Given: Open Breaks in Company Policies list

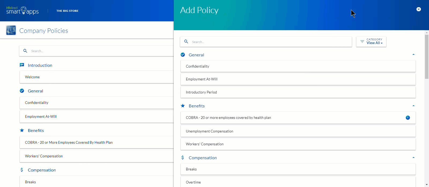Looking at the screenshot, I should pyautogui.click(x=97, y=182).
